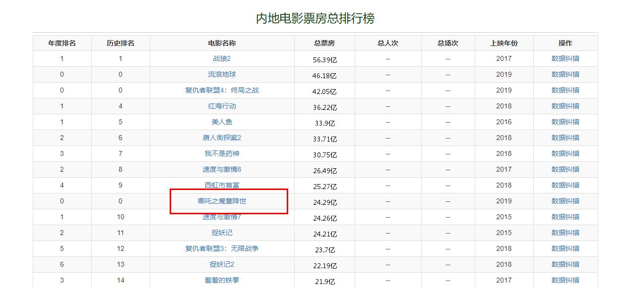This screenshot has height=287, width=624.
Task: Open the 速度与激情8 movie link
Action: (222, 169)
